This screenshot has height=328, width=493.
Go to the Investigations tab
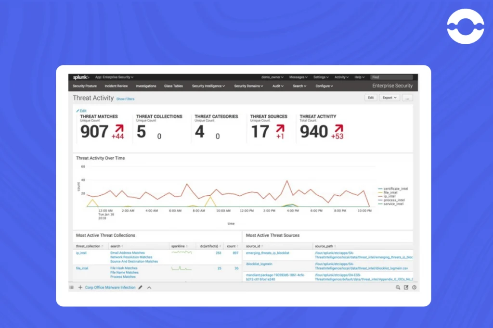[146, 86]
